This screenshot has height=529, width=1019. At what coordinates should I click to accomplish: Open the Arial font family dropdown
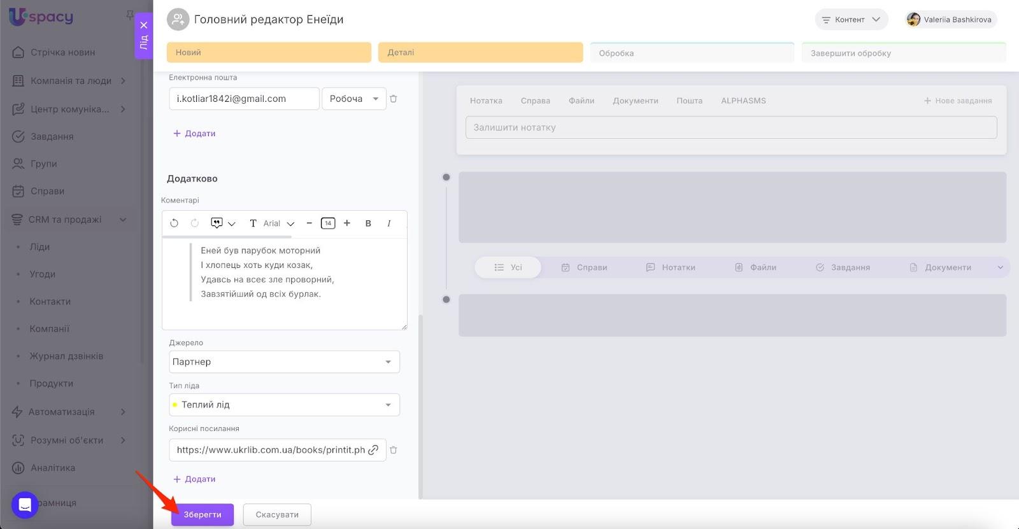tap(278, 223)
